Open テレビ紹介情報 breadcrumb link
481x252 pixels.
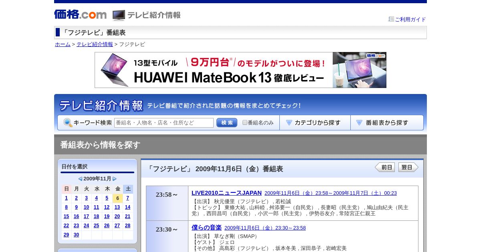[x=95, y=44]
